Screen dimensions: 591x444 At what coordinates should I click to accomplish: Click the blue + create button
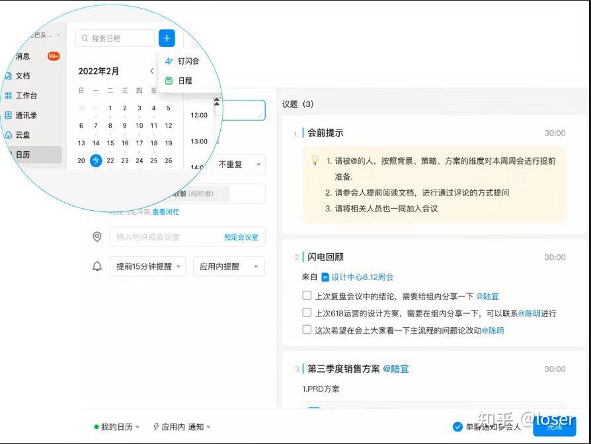pyautogui.click(x=167, y=38)
